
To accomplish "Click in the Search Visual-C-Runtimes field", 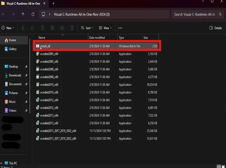I will tap(195, 14).
